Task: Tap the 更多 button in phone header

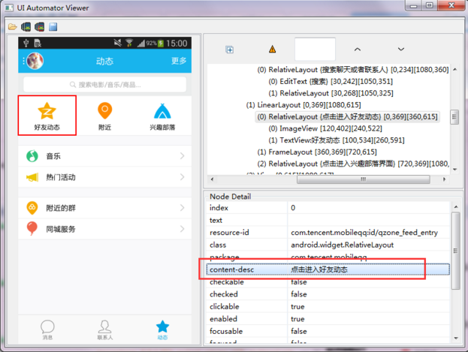Action: pyautogui.click(x=179, y=61)
